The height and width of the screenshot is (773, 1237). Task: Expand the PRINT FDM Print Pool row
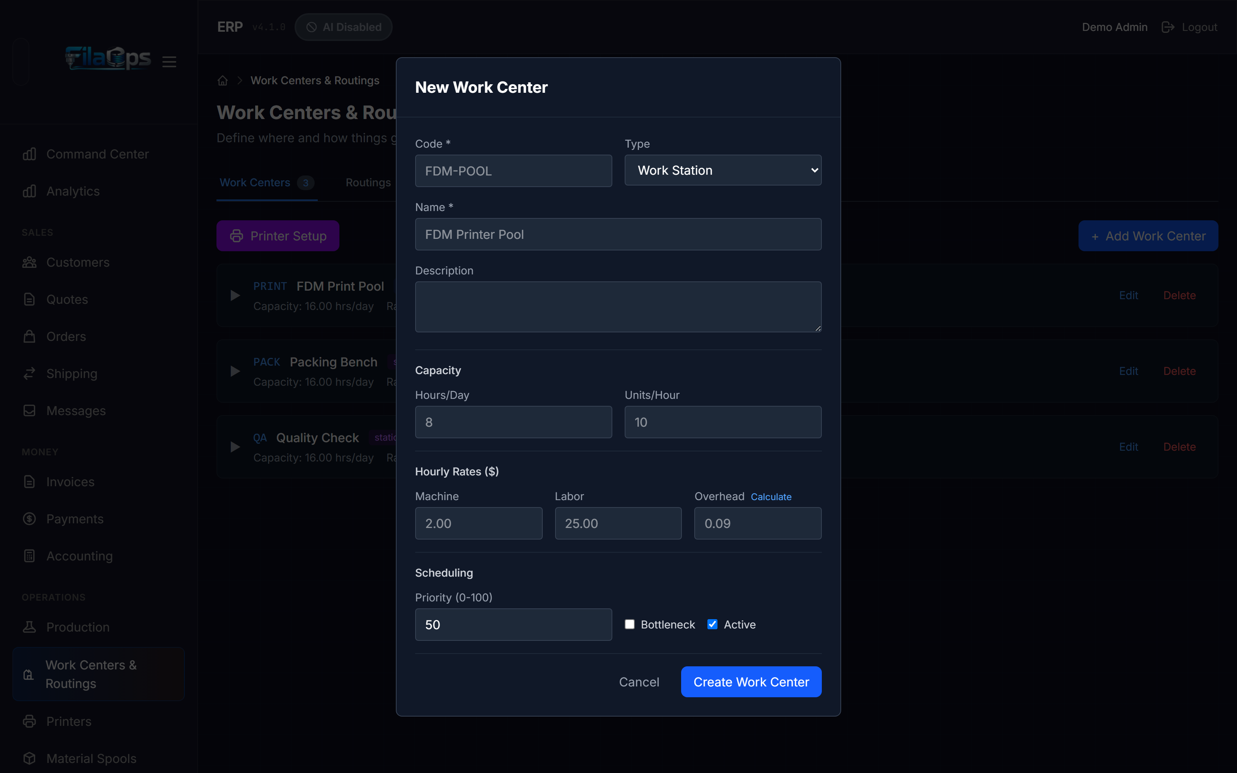click(235, 296)
